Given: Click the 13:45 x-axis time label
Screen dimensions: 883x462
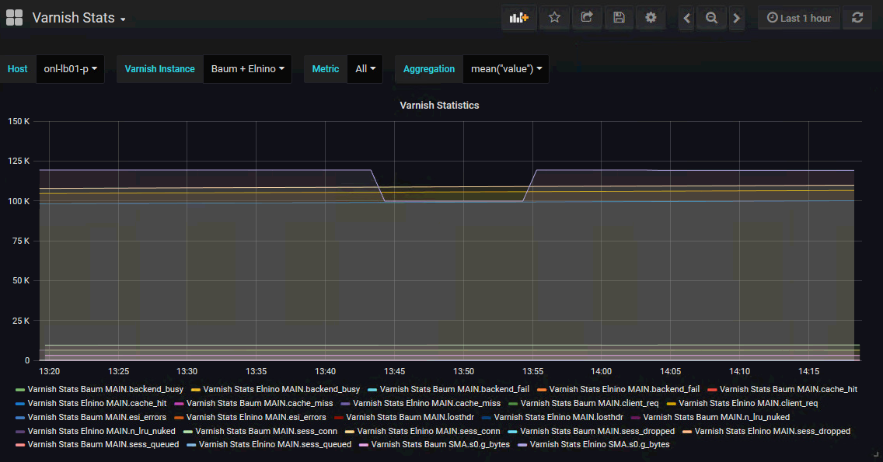Looking at the screenshot, I should pyautogui.click(x=394, y=371).
